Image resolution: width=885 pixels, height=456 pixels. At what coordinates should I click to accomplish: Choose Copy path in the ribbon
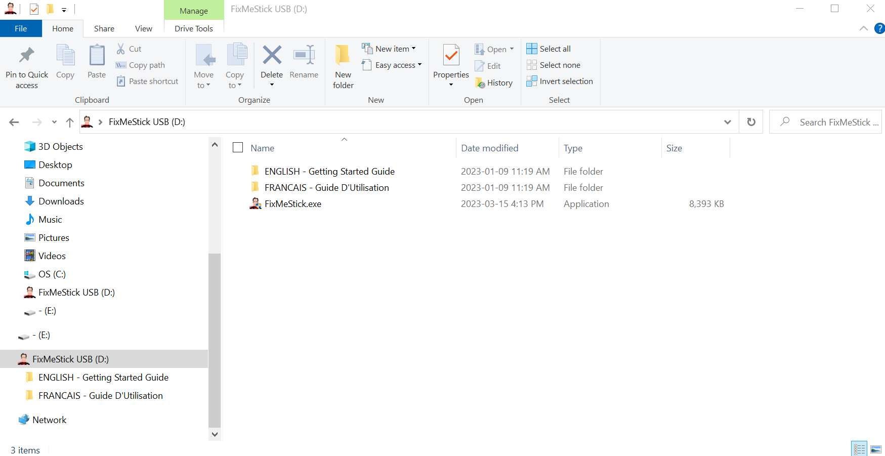pyautogui.click(x=140, y=65)
